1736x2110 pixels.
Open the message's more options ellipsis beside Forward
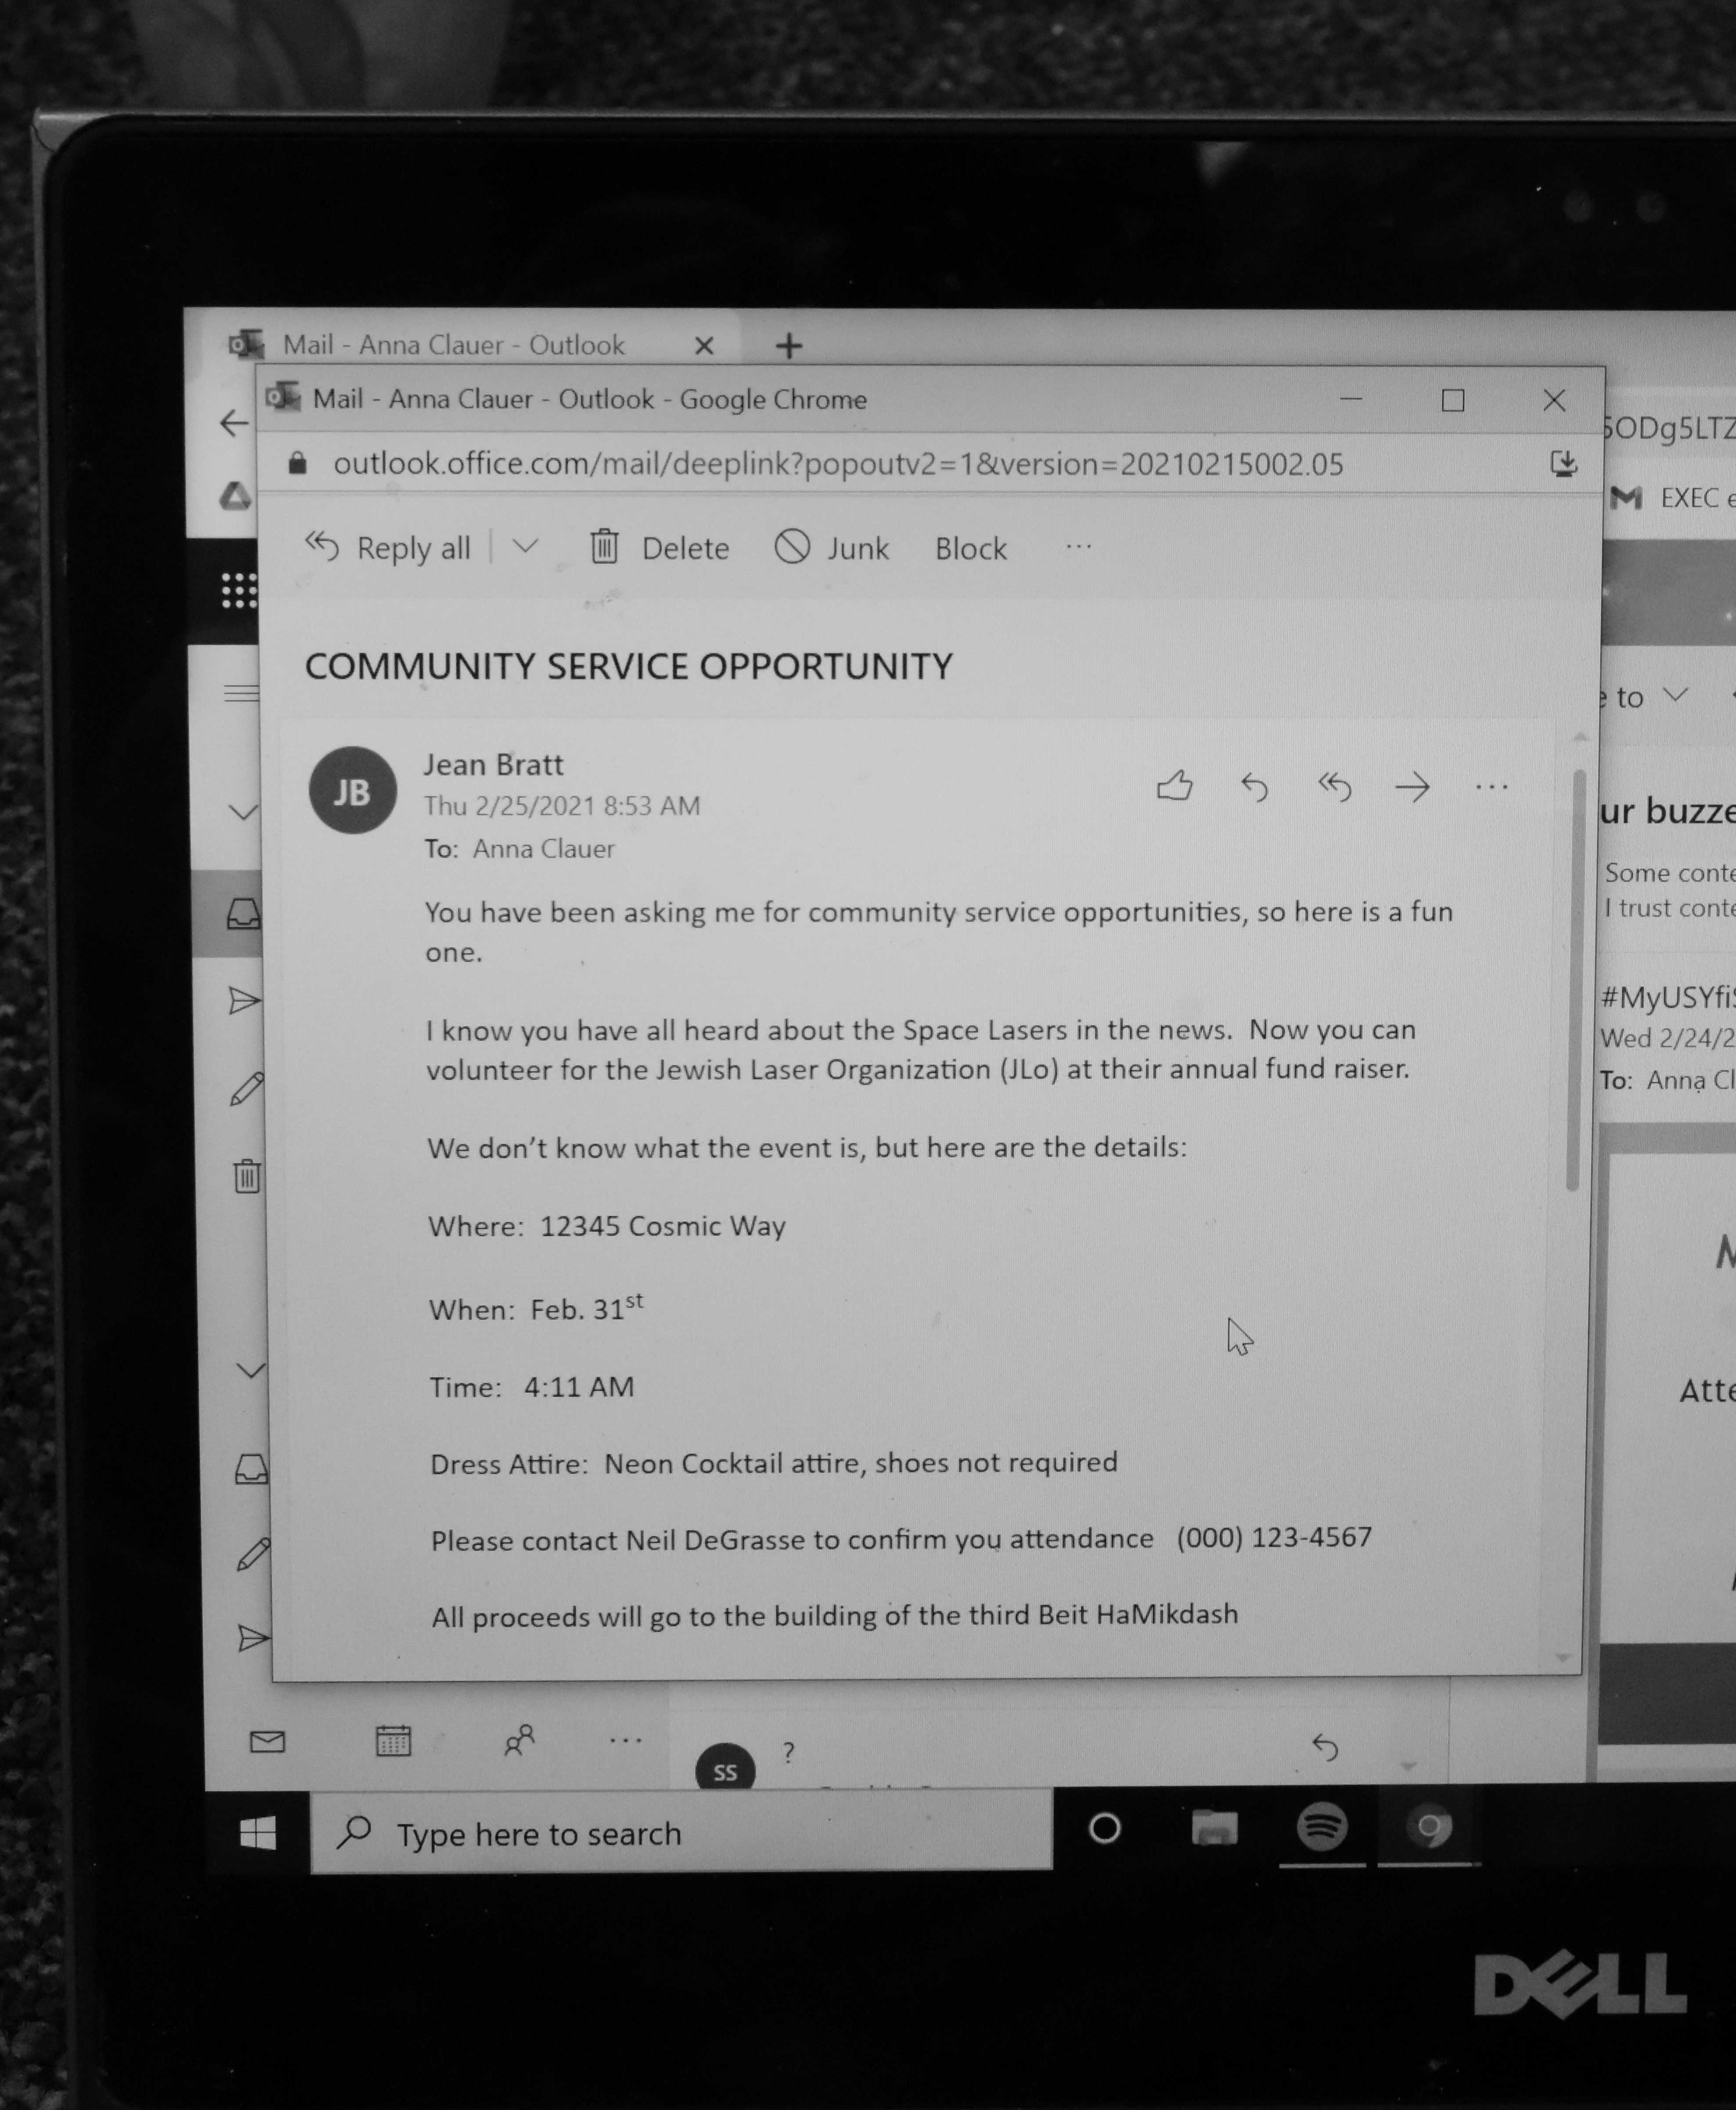tap(1491, 787)
